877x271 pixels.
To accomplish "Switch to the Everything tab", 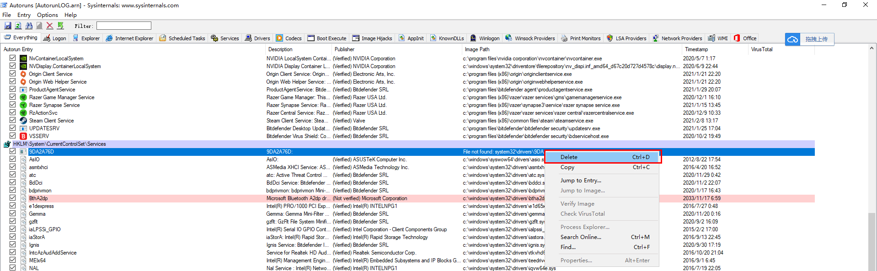I will point(21,38).
